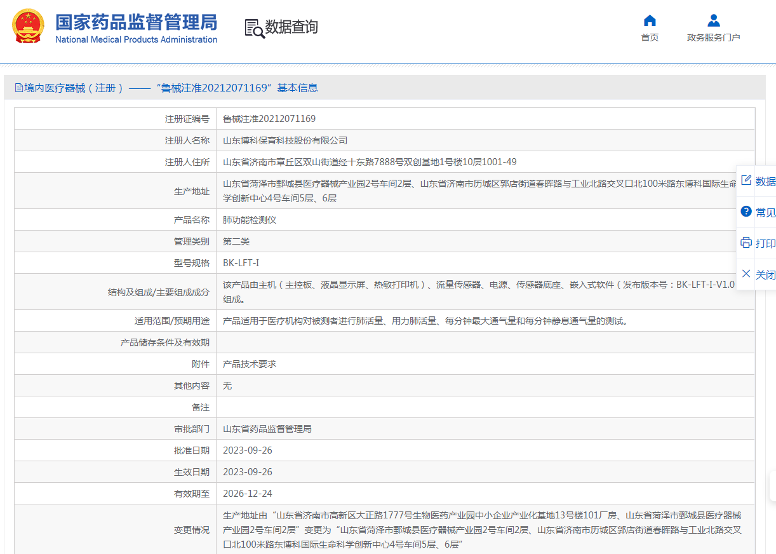Click the national emblem logo
Viewport: 776px width, 554px height.
[x=29, y=27]
